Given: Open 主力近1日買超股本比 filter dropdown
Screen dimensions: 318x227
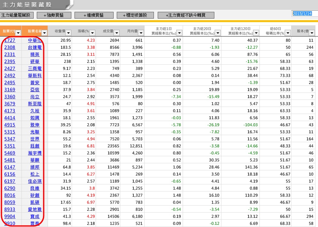Looking at the screenshot, I should coord(179,33).
